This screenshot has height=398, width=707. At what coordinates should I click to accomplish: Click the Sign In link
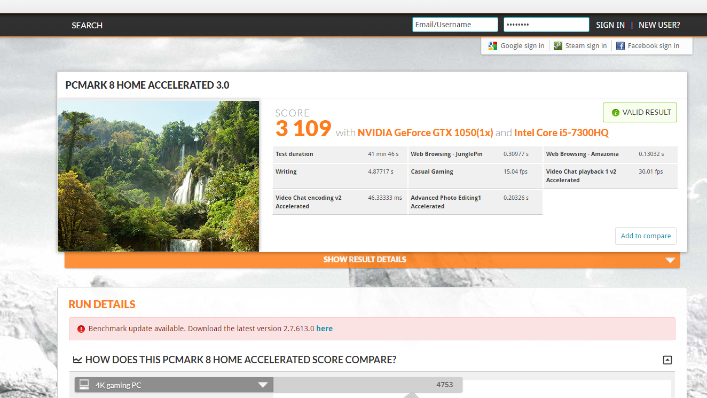pyautogui.click(x=610, y=25)
